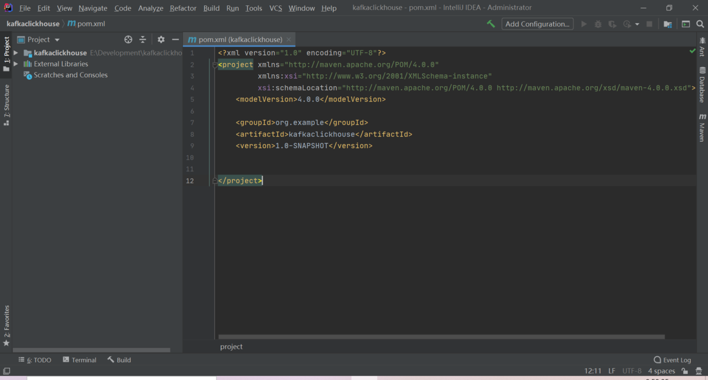
Task: Click the Run Anything icon
Action: (686, 24)
